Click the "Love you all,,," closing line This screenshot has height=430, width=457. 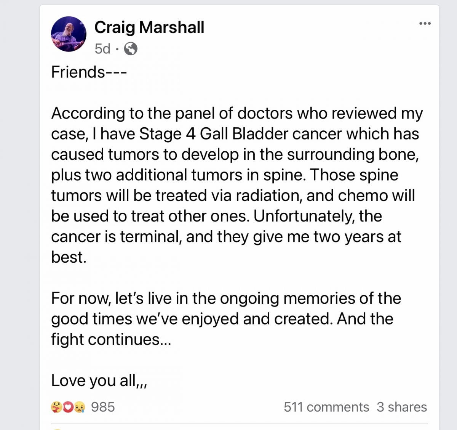(99, 380)
